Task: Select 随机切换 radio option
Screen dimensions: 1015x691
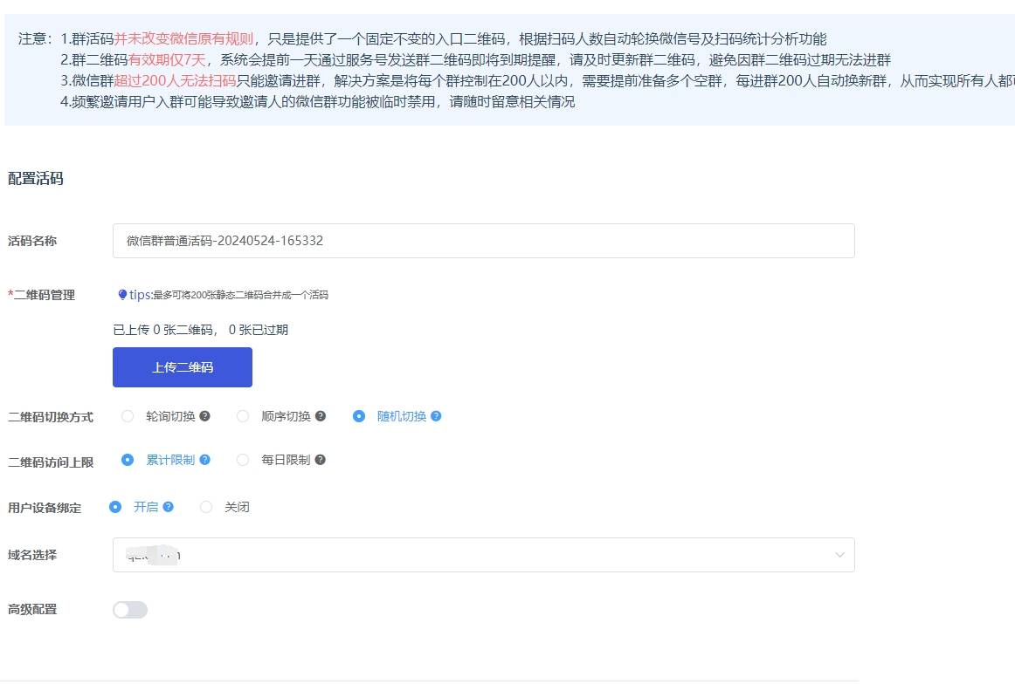Action: click(x=359, y=416)
